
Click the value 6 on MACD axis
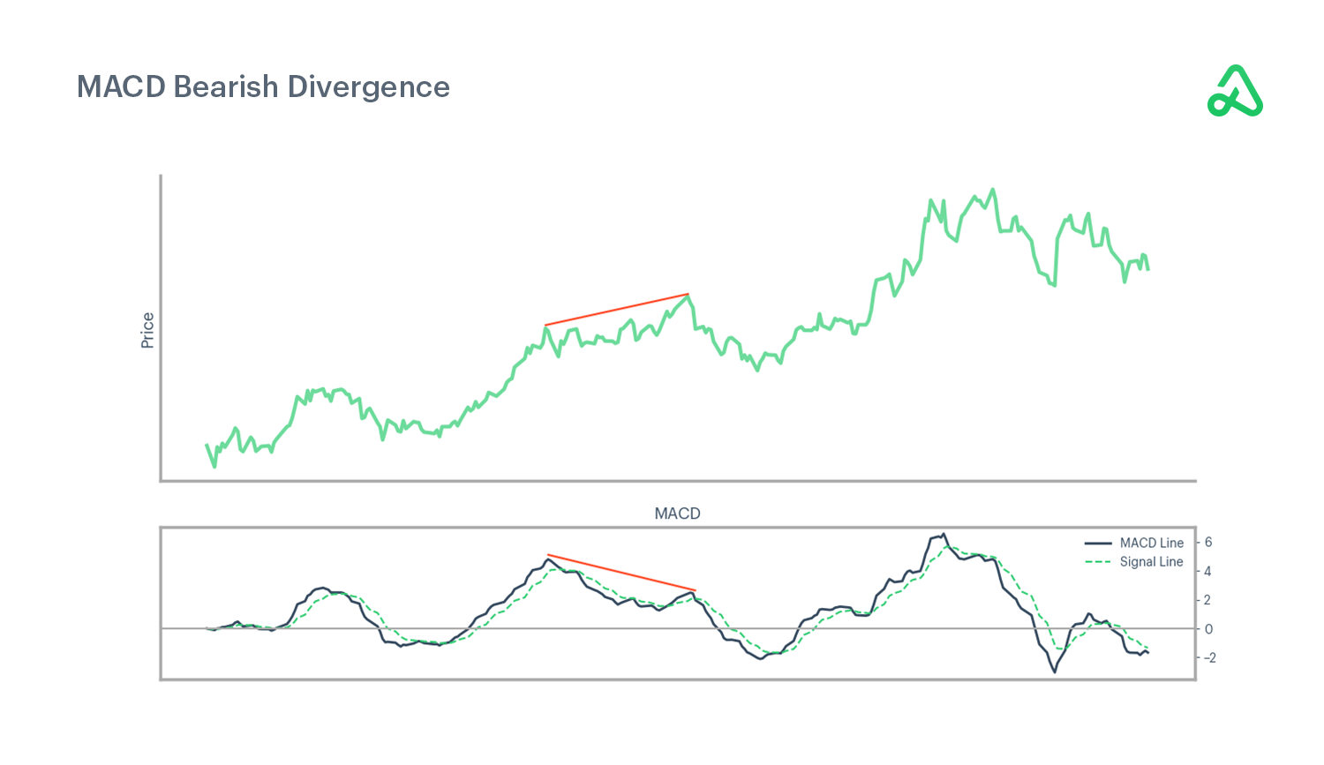[1207, 543]
